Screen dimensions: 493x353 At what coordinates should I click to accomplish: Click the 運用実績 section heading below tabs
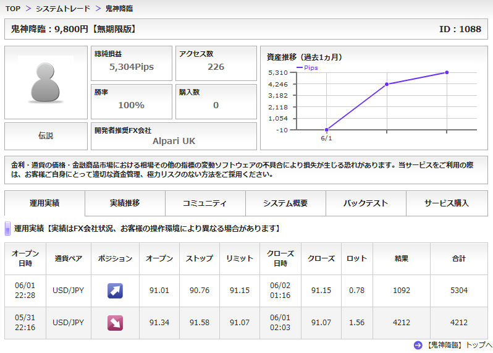point(147,228)
